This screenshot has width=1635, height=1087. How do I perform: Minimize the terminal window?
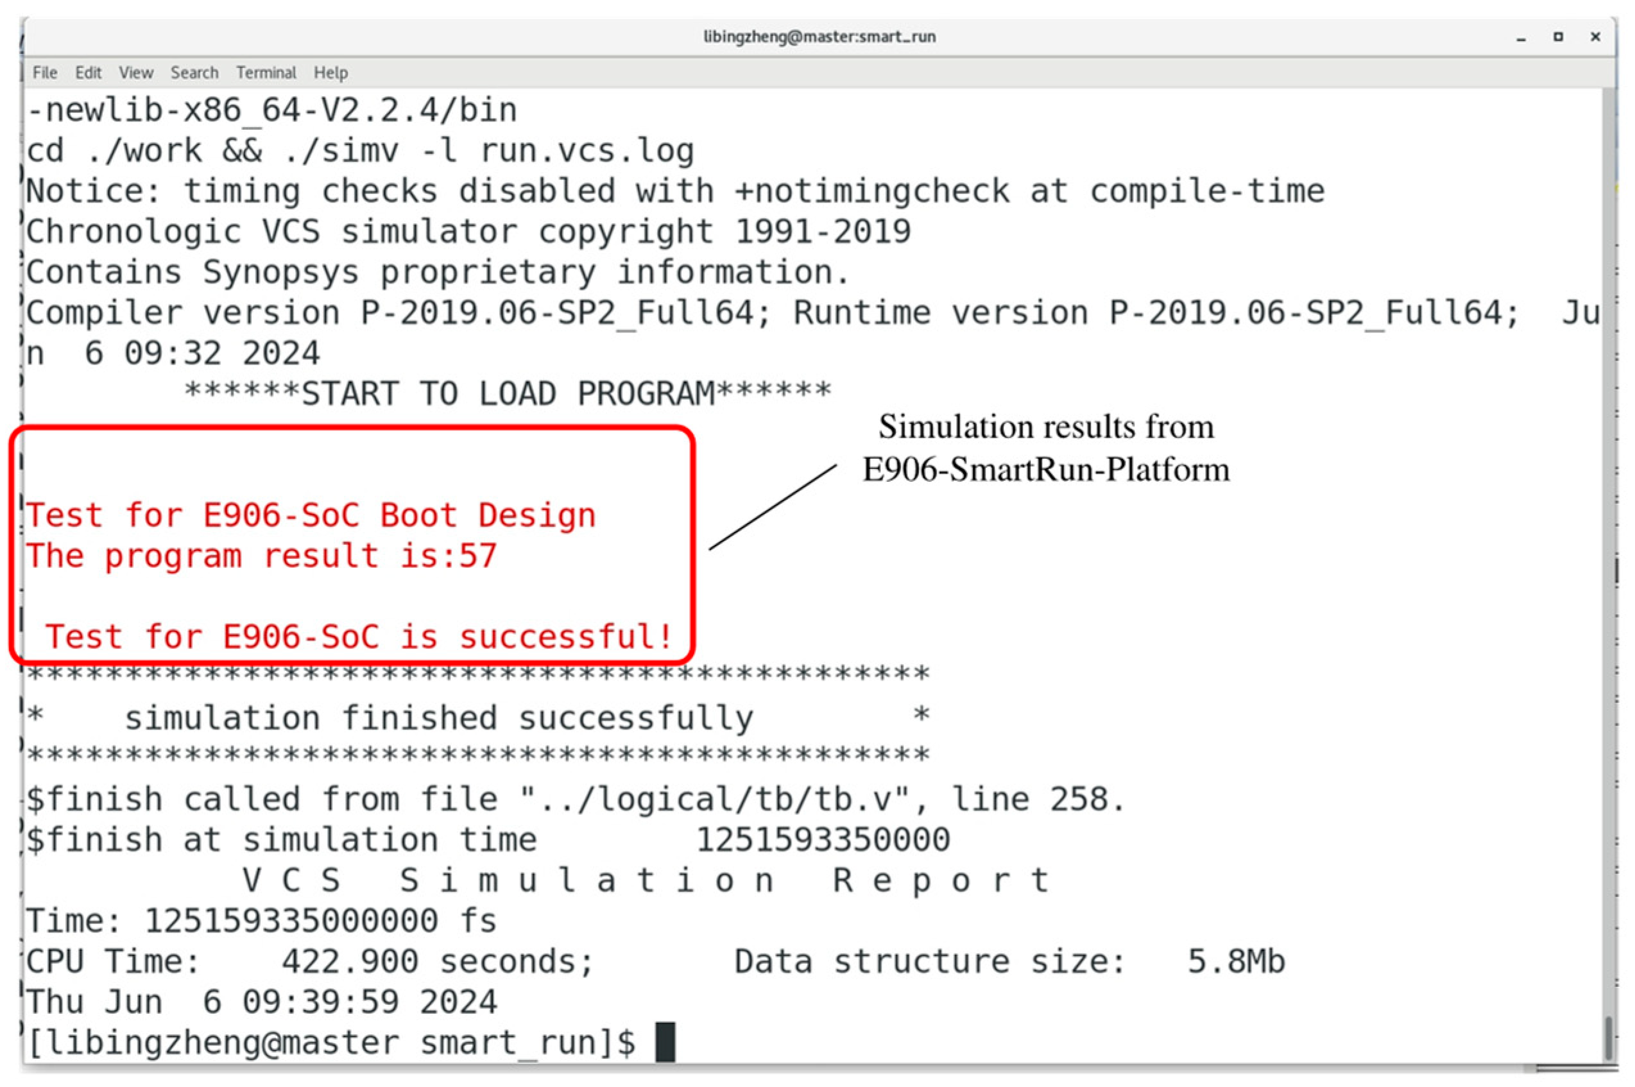pos(1521,37)
